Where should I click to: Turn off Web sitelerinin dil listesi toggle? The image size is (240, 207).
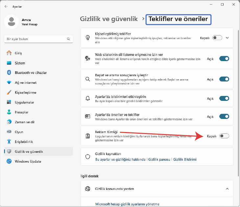click(x=224, y=58)
